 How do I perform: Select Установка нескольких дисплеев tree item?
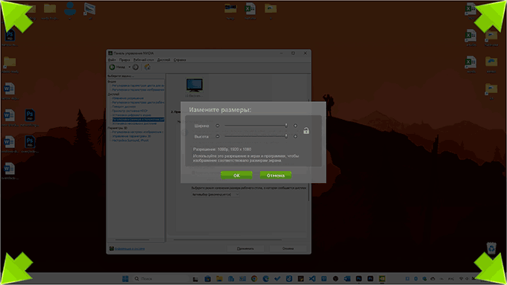134,124
